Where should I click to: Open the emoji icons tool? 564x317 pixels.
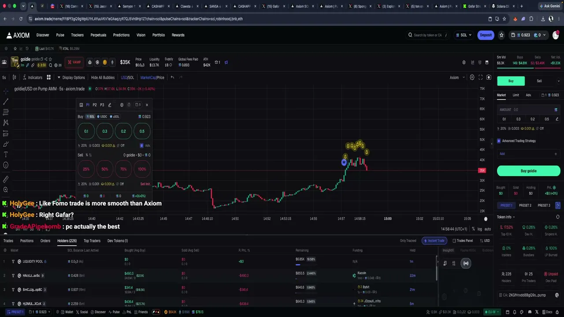click(x=6, y=165)
